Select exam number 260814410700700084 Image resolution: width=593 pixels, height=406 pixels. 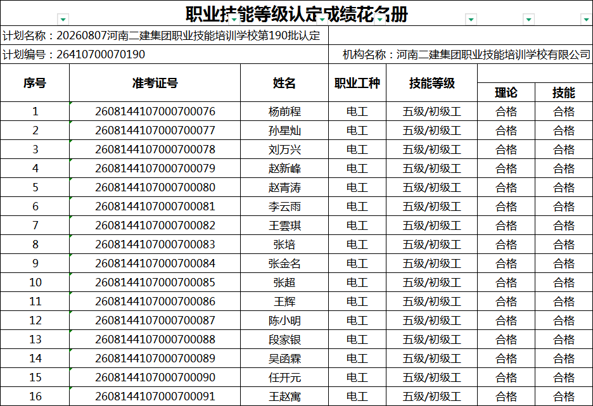tap(155, 263)
